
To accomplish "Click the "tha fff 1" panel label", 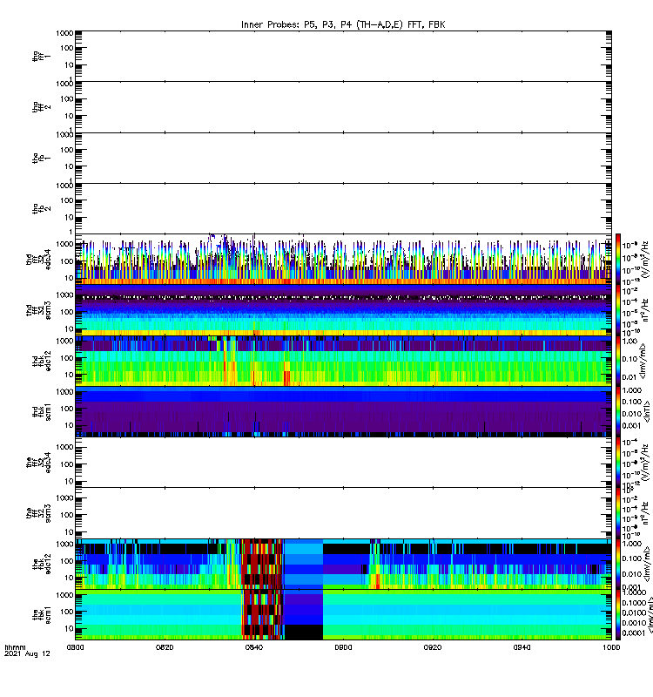I will click(x=41, y=56).
